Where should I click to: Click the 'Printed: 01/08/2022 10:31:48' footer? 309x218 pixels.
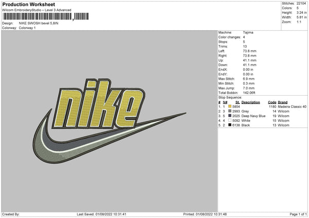coord(205,214)
